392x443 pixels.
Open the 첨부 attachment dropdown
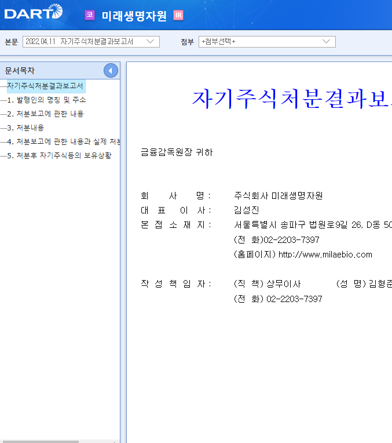pos(267,42)
